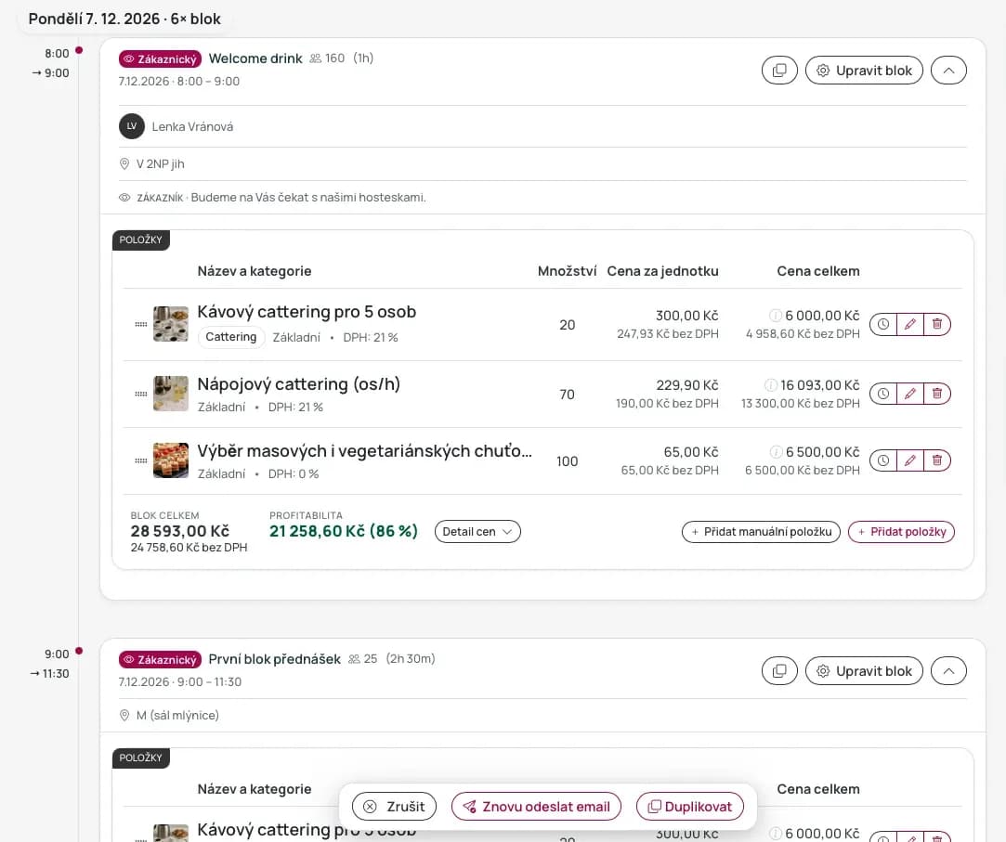Click the copy icon for Welcome drink block
The image size is (1006, 842).
coord(779,71)
